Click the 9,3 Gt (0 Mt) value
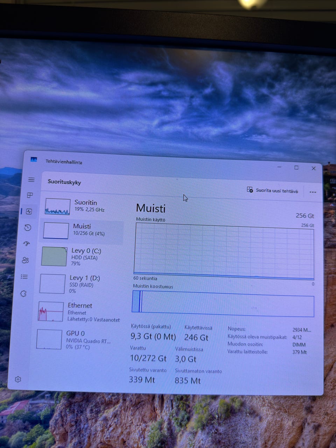Image resolution: width=336 pixels, height=448 pixels. [153, 336]
